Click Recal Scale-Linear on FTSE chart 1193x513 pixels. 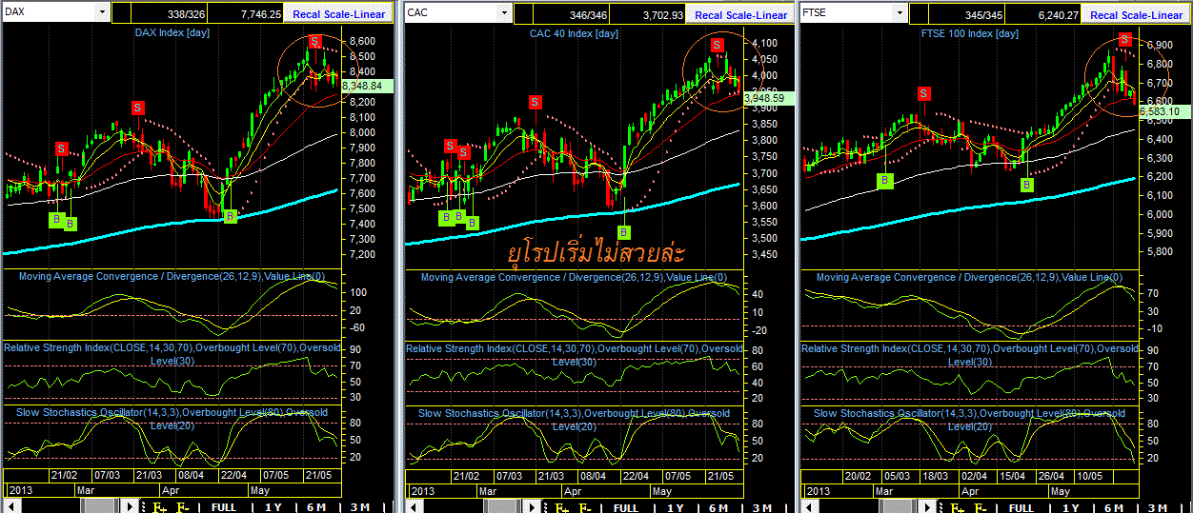point(1137,14)
